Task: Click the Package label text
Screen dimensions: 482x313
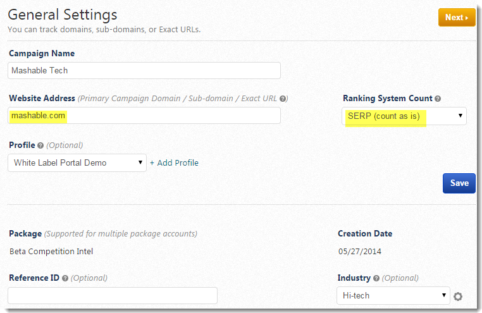Action: click(25, 233)
